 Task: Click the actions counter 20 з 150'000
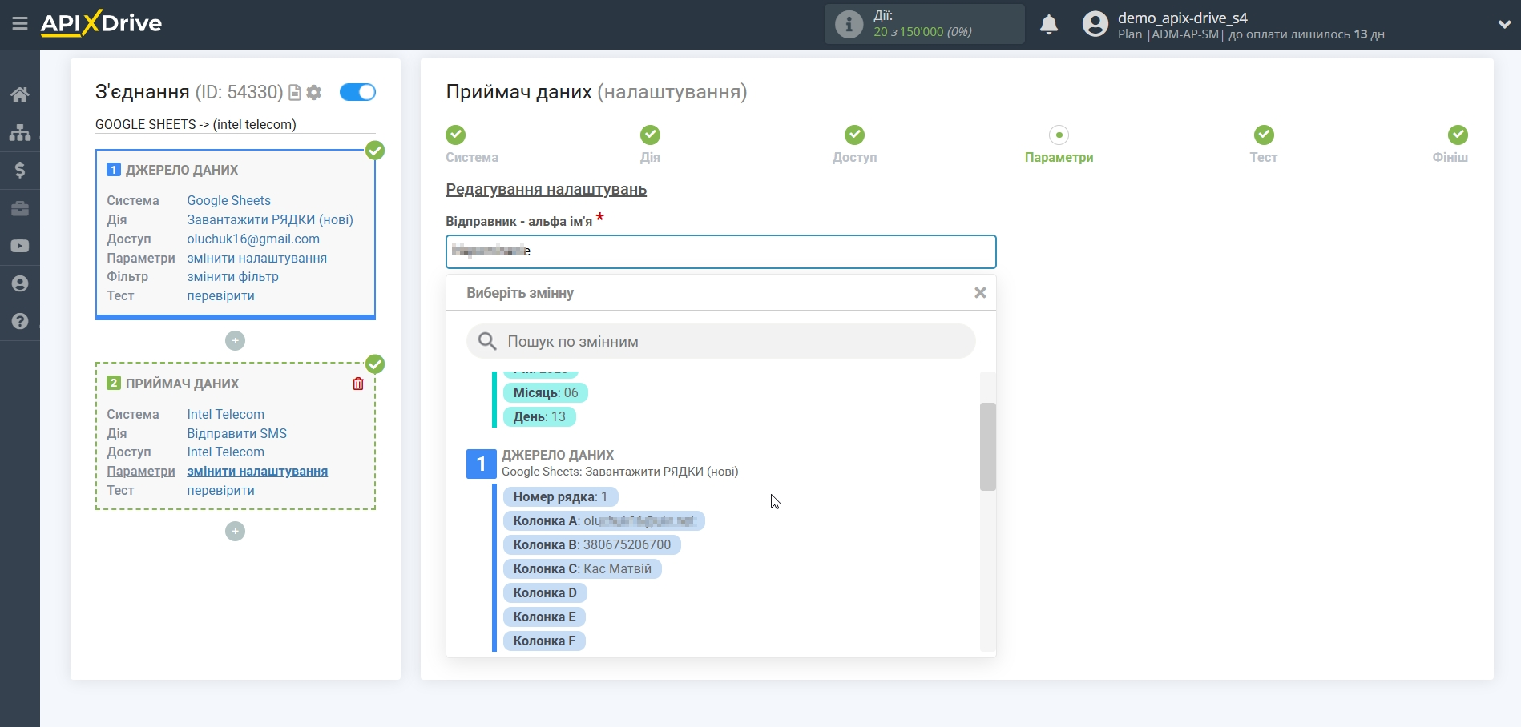[922, 32]
